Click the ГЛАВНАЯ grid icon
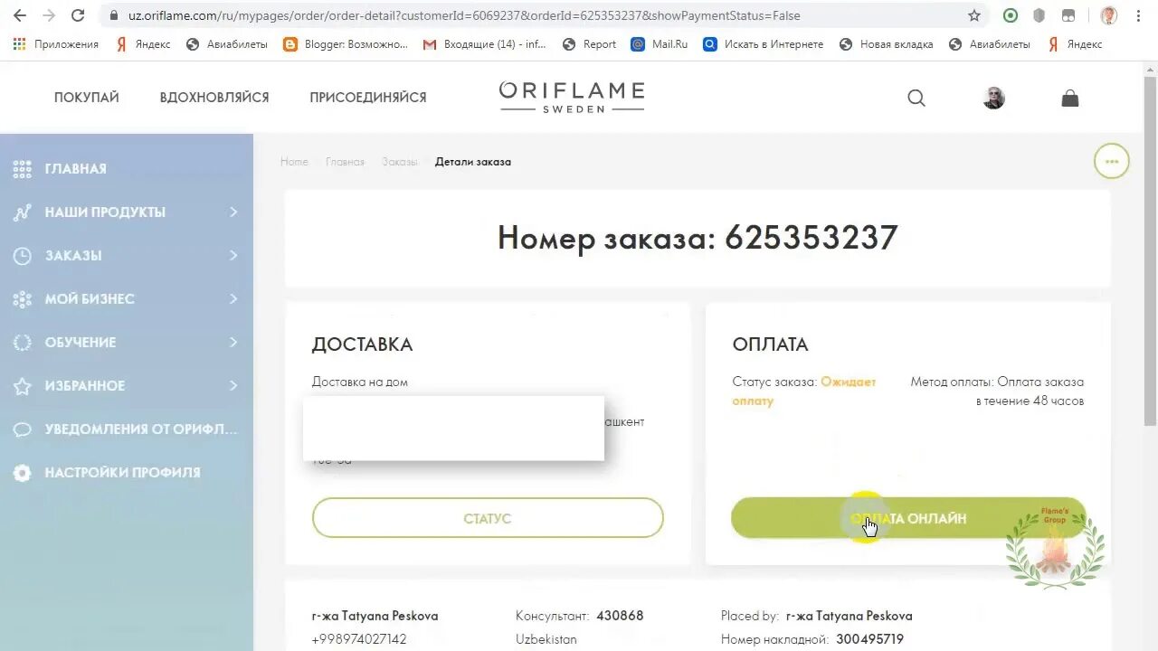 point(23,168)
